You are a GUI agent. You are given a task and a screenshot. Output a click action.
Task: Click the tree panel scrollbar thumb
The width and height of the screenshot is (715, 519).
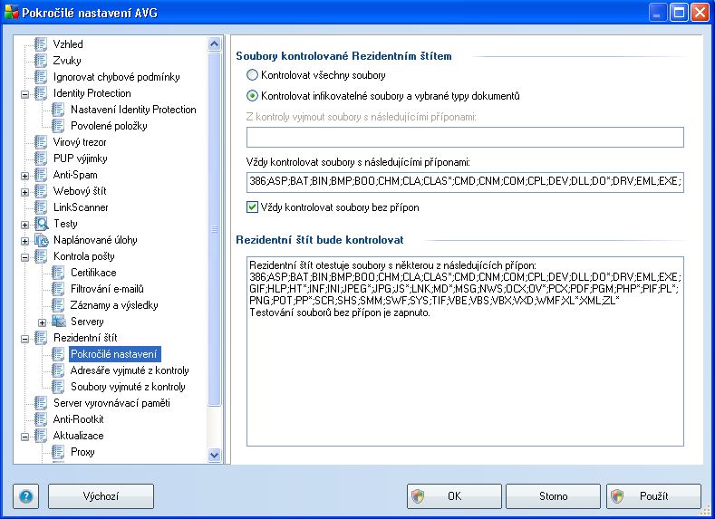coord(214,229)
